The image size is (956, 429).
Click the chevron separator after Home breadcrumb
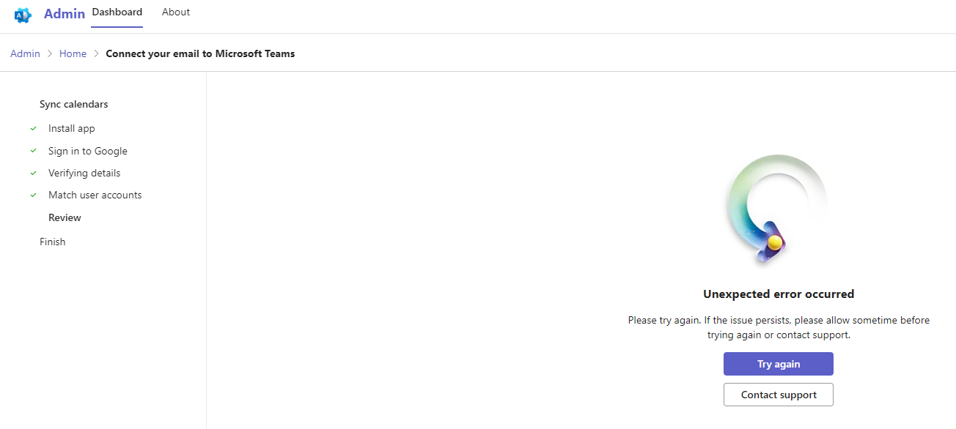[96, 53]
